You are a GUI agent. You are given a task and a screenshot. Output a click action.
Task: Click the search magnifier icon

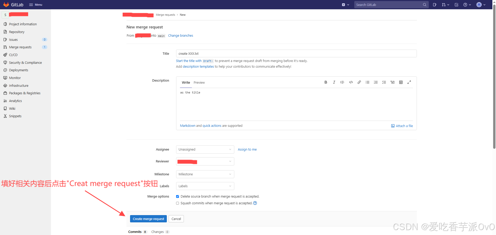pos(424,5)
